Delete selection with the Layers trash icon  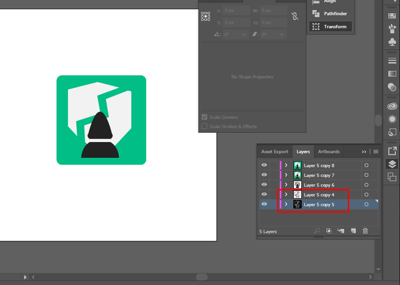366,231
